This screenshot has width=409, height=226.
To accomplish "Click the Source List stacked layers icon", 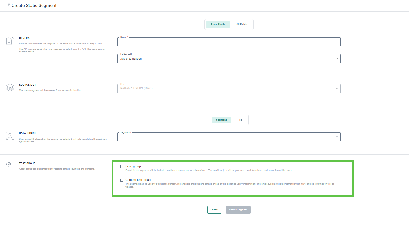I will coord(10,87).
